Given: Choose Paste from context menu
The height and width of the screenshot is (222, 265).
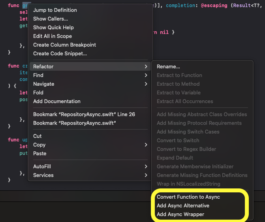Looking at the screenshot, I should tap(90, 154).
